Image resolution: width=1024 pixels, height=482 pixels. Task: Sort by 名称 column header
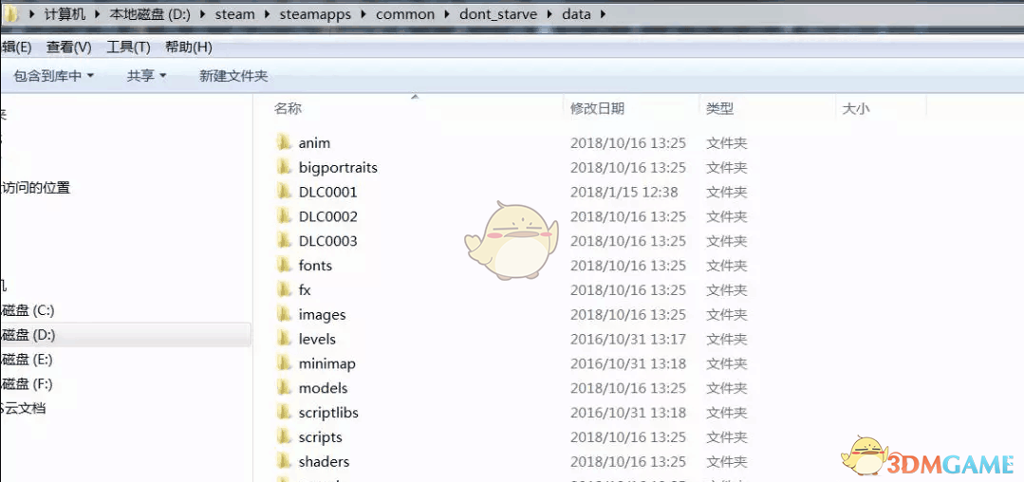[x=288, y=109]
